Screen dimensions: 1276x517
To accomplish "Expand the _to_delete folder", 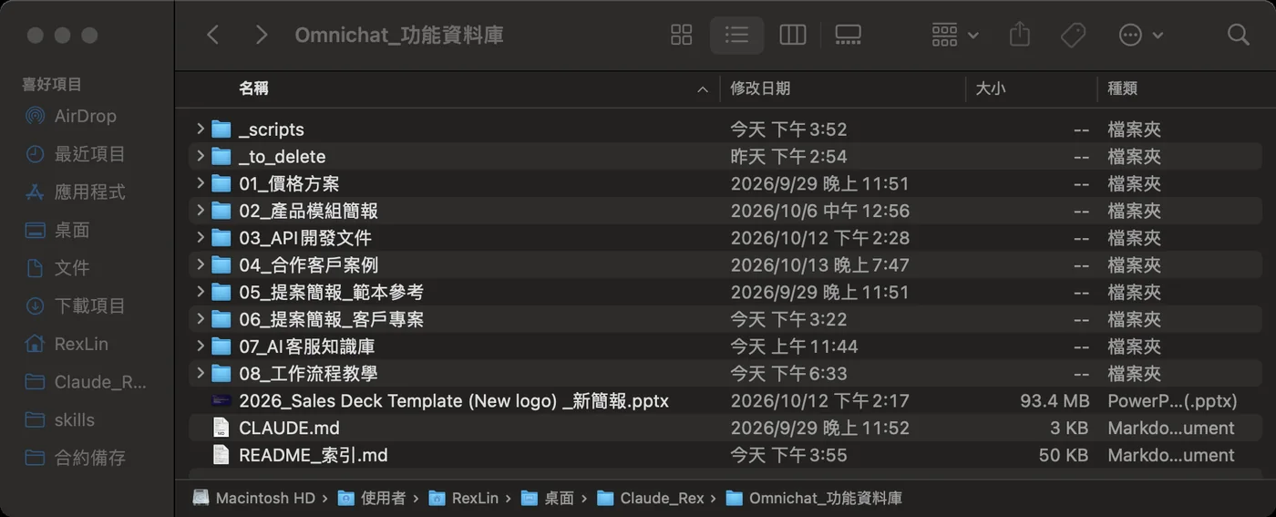I will (x=200, y=157).
